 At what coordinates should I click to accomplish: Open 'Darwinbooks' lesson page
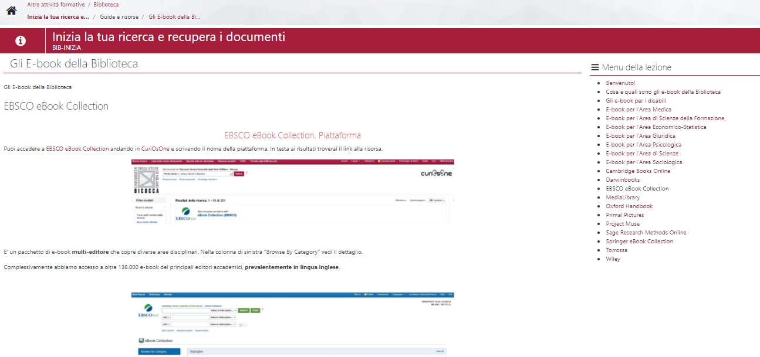[x=623, y=180]
